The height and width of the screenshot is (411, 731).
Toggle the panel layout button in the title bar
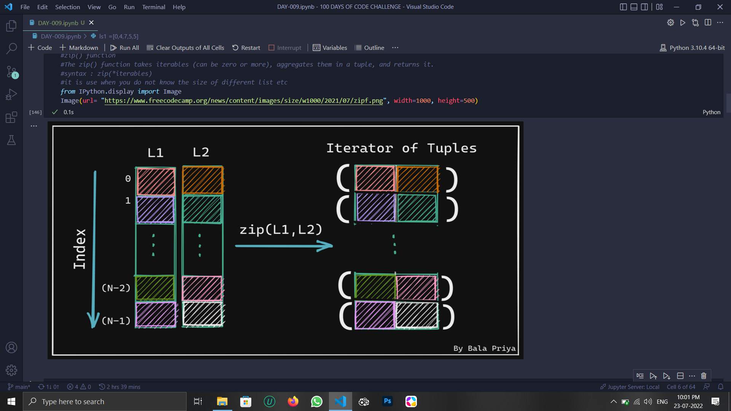pos(634,7)
